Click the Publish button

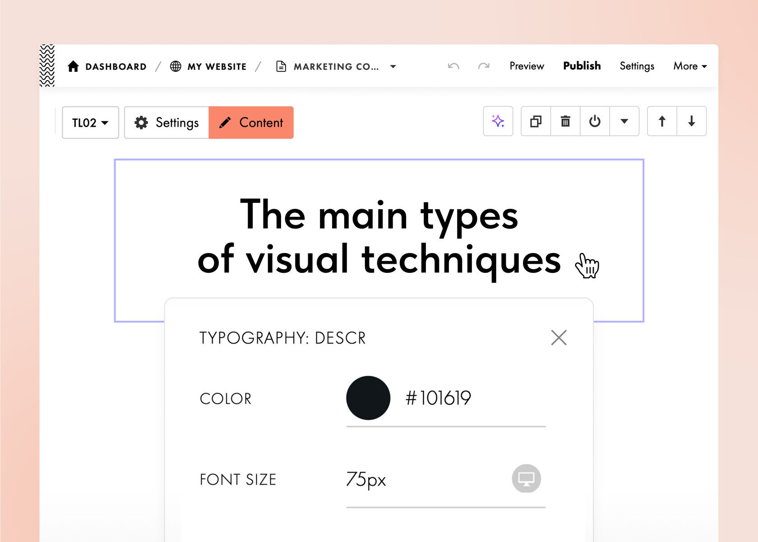coord(582,66)
